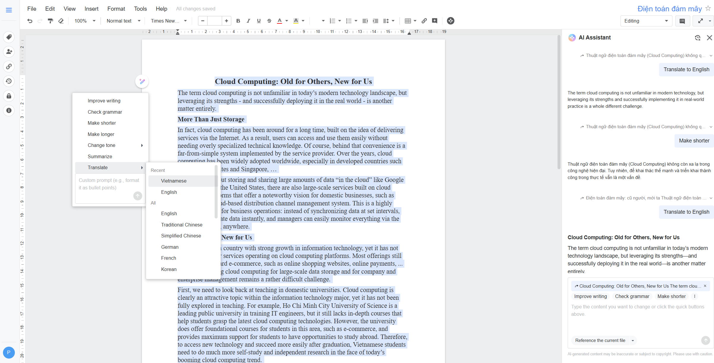Viewport: 714px width, 363px height.
Task: Click the version history icon in left sidebar
Action: tap(9, 81)
